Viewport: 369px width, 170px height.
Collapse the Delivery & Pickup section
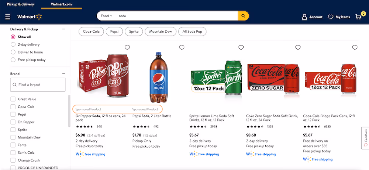63,29
